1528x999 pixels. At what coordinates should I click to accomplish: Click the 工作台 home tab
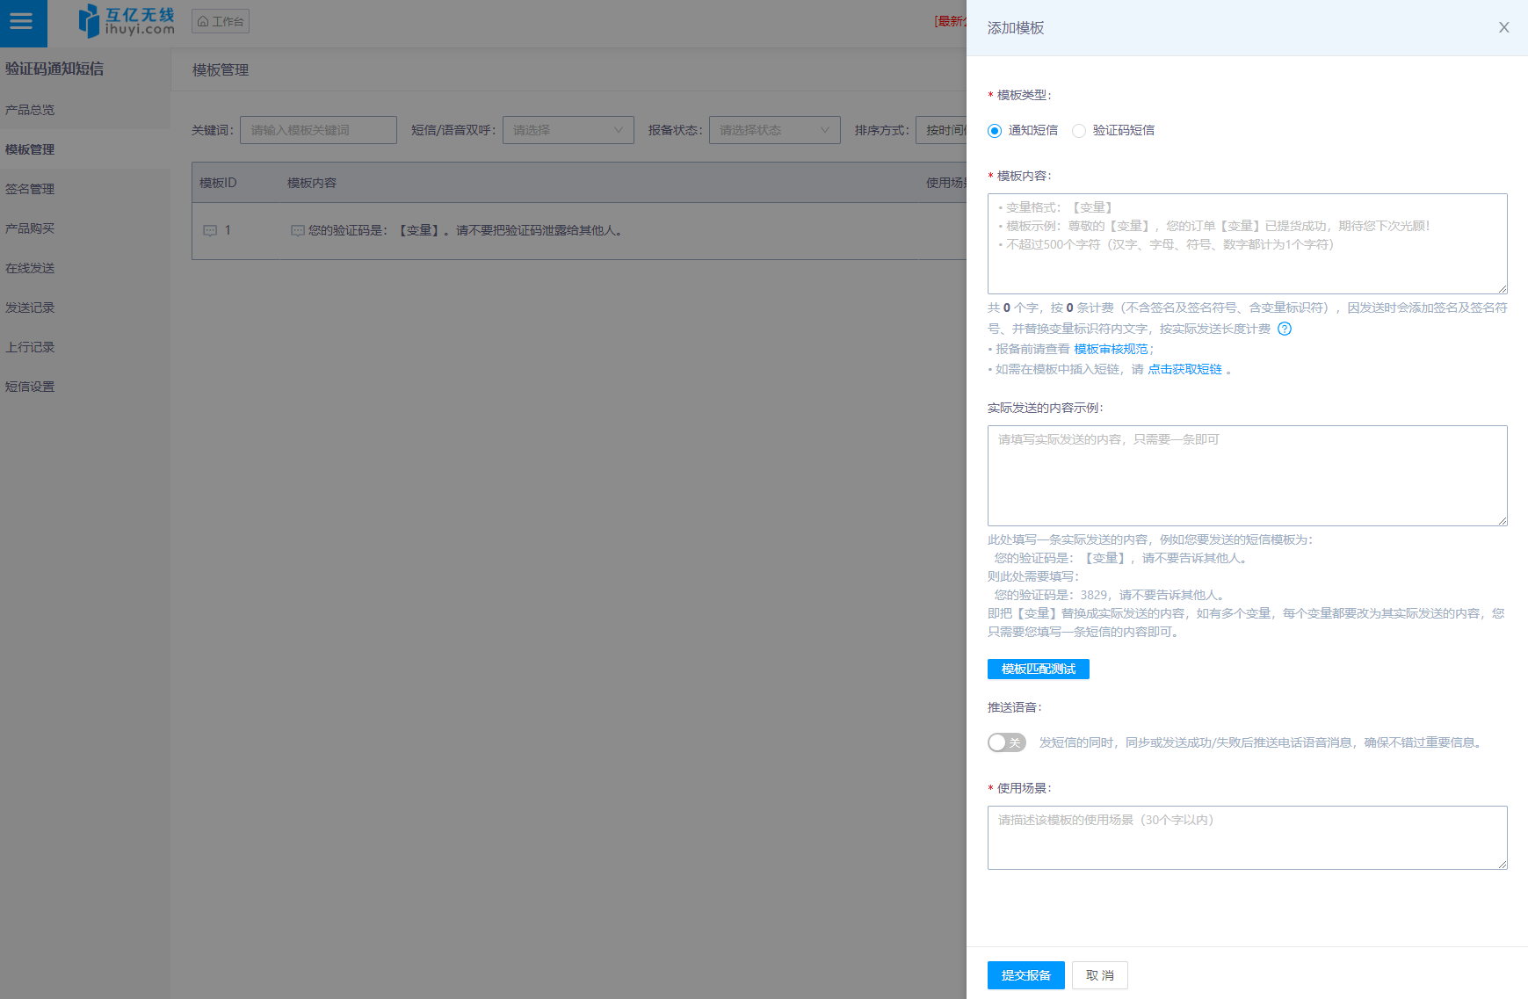pos(221,21)
